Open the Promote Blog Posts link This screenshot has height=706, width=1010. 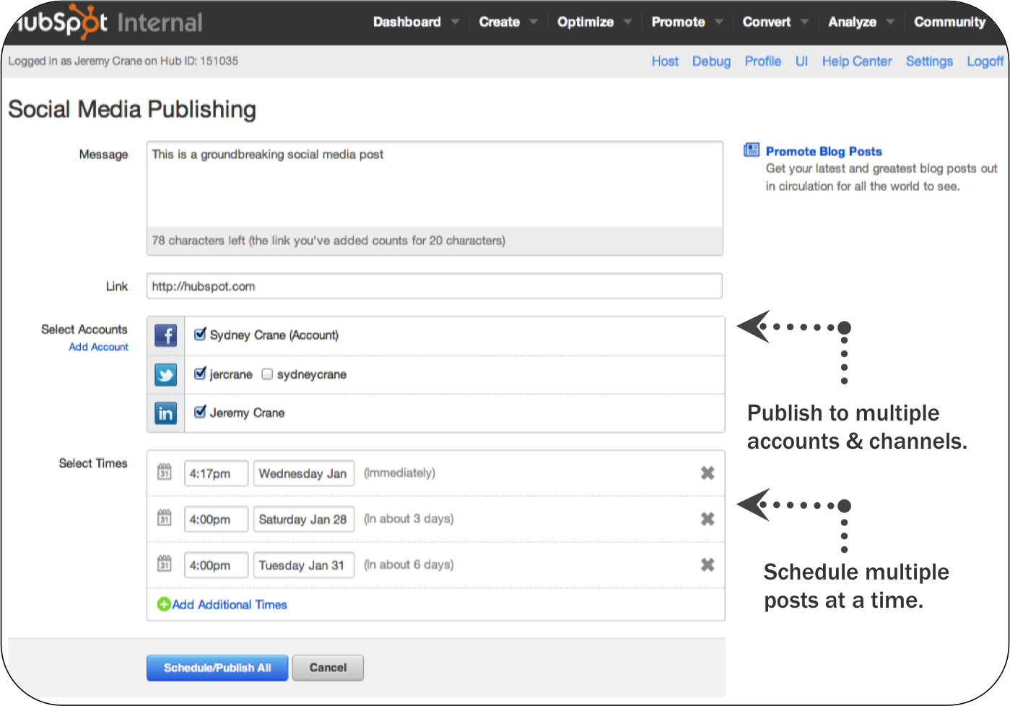(824, 151)
